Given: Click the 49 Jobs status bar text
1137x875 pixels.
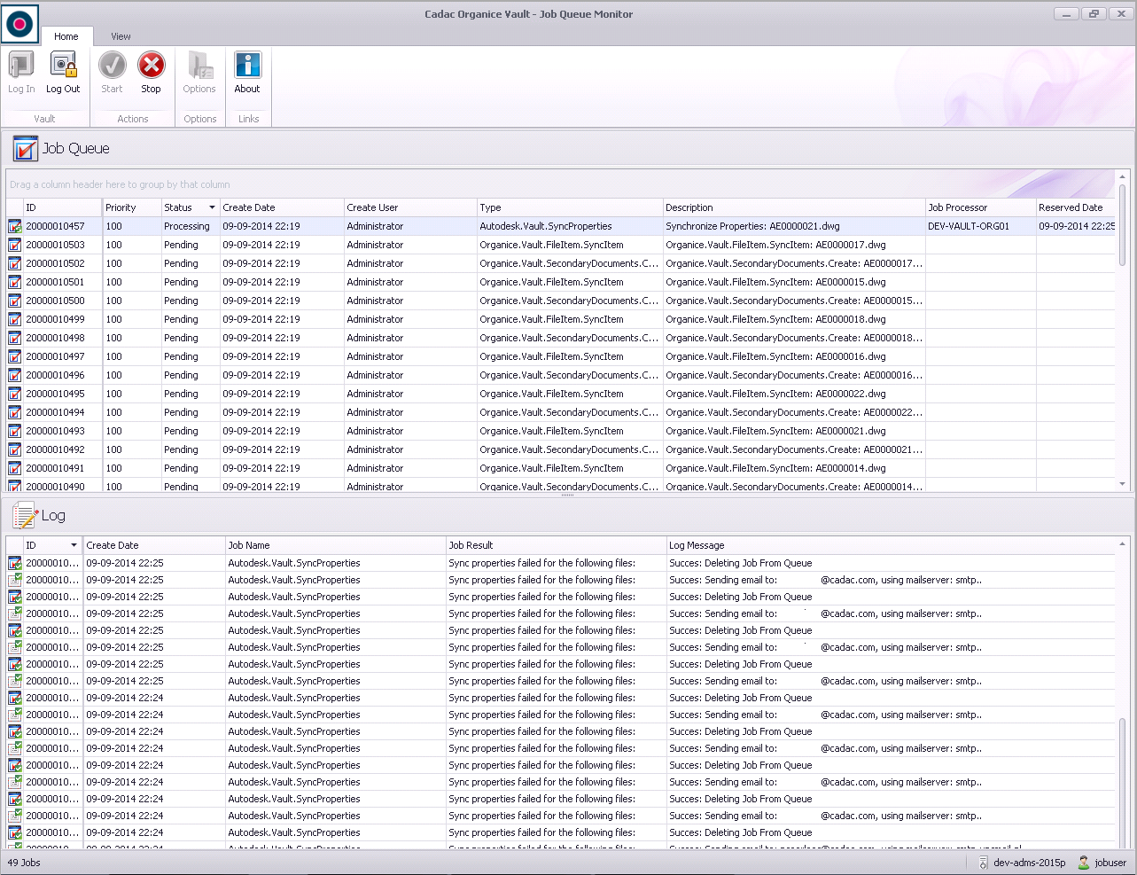Looking at the screenshot, I should (x=24, y=863).
